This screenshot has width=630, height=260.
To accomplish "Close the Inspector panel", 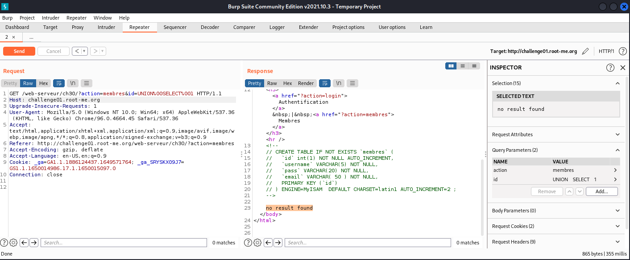I will [x=623, y=68].
